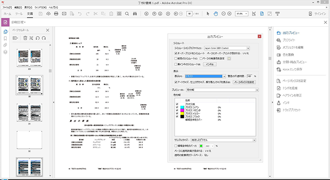
Task: Click the undo arrow icon
Action: (x=80, y=14)
